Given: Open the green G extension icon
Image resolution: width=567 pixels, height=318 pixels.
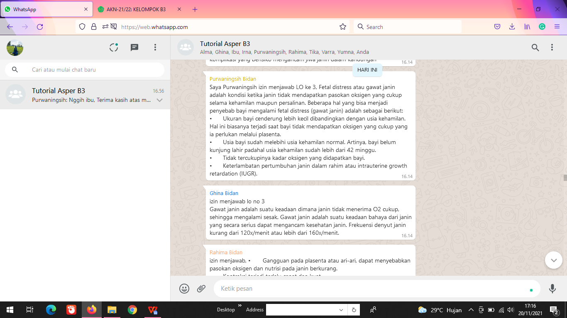Looking at the screenshot, I should tap(542, 27).
